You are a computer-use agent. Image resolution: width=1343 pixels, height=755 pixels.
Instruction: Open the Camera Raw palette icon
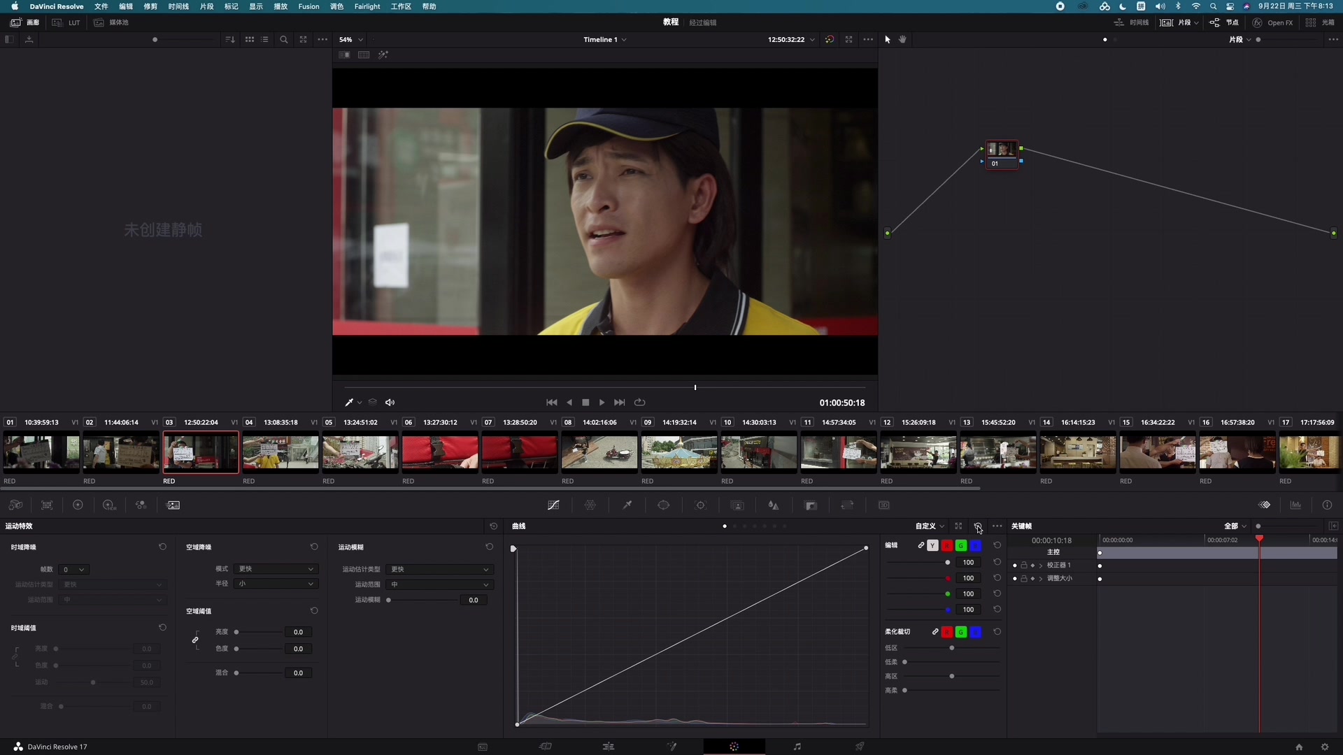tap(15, 505)
